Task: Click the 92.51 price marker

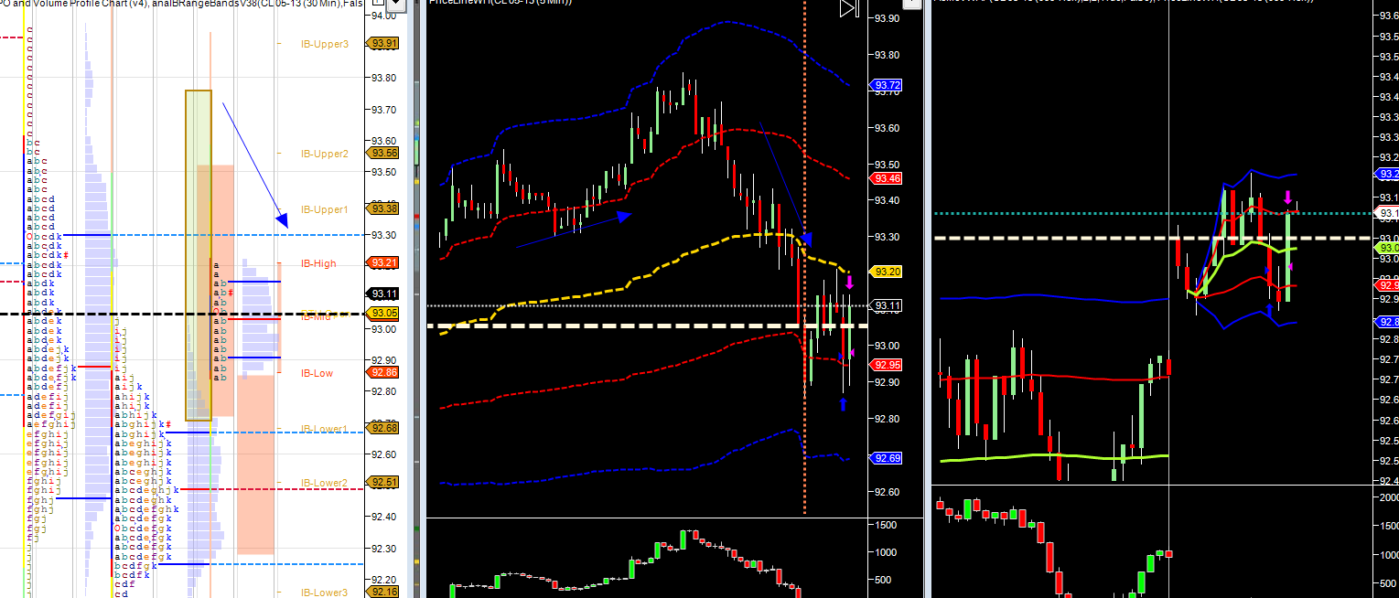Action: [x=382, y=483]
